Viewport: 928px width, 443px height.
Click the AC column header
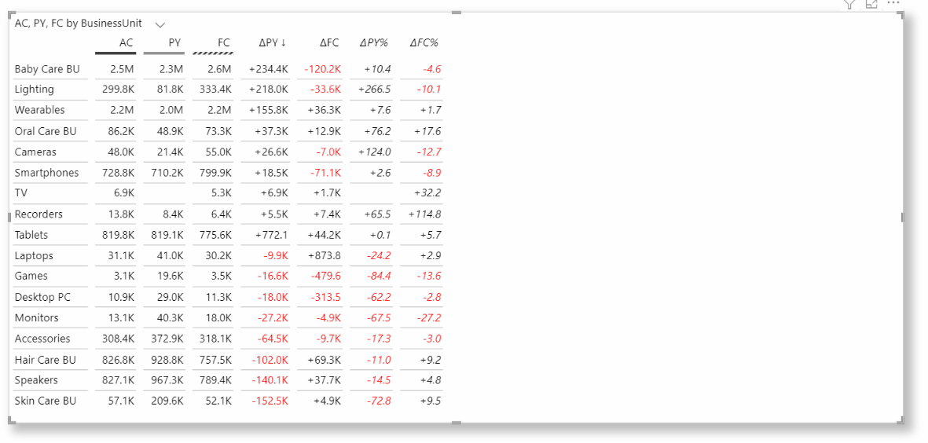pyautogui.click(x=126, y=42)
